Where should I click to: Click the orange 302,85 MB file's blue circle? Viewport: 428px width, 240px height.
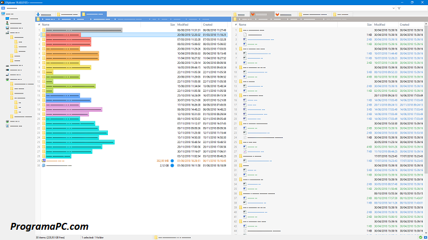point(173,161)
